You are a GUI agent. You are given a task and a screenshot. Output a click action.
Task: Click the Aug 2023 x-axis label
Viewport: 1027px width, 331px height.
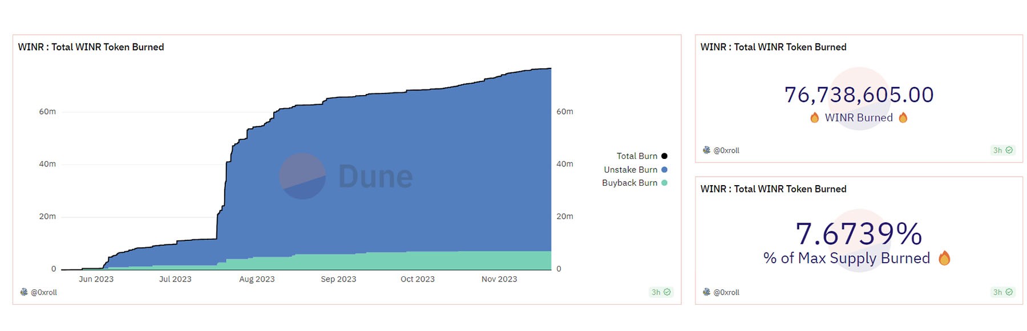click(257, 279)
